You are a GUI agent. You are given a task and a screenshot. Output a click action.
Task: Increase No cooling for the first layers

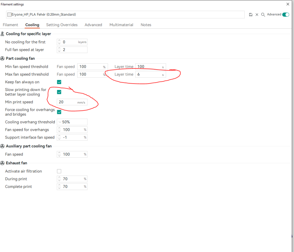59,41
